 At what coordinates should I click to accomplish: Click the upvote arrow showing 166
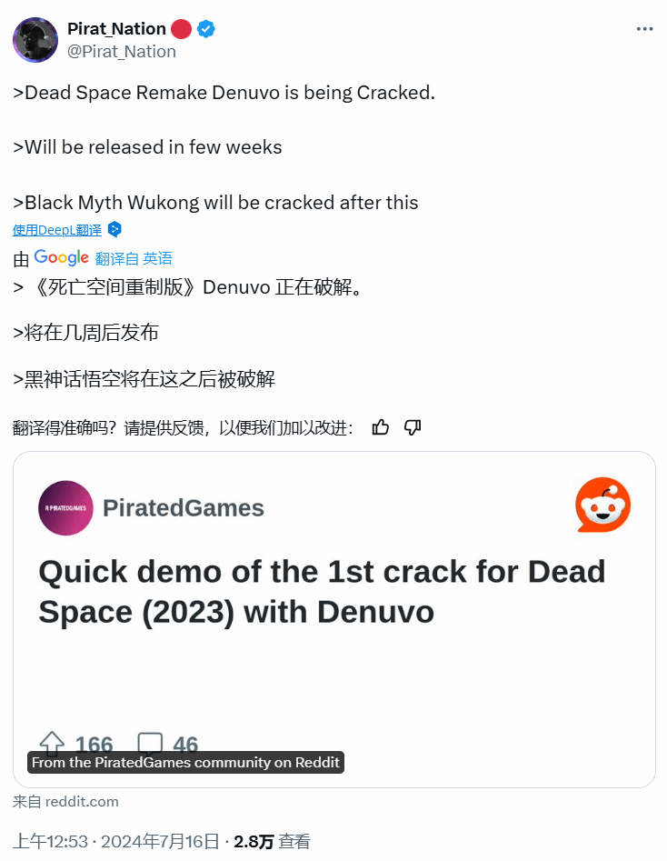52,743
